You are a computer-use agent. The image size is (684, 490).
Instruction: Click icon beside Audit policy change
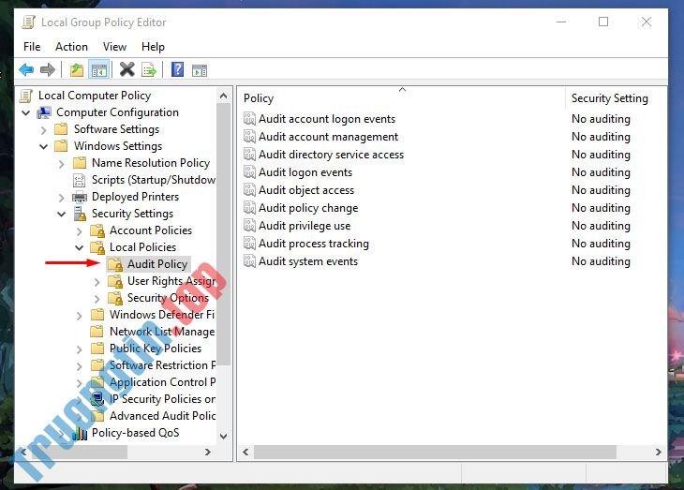click(x=249, y=208)
